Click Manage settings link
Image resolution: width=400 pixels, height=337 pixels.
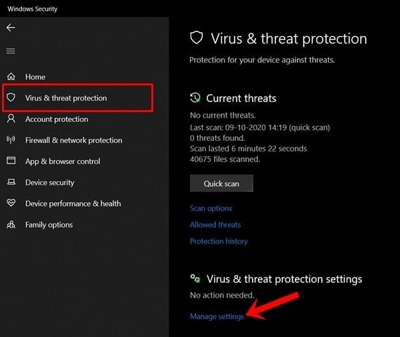point(217,316)
